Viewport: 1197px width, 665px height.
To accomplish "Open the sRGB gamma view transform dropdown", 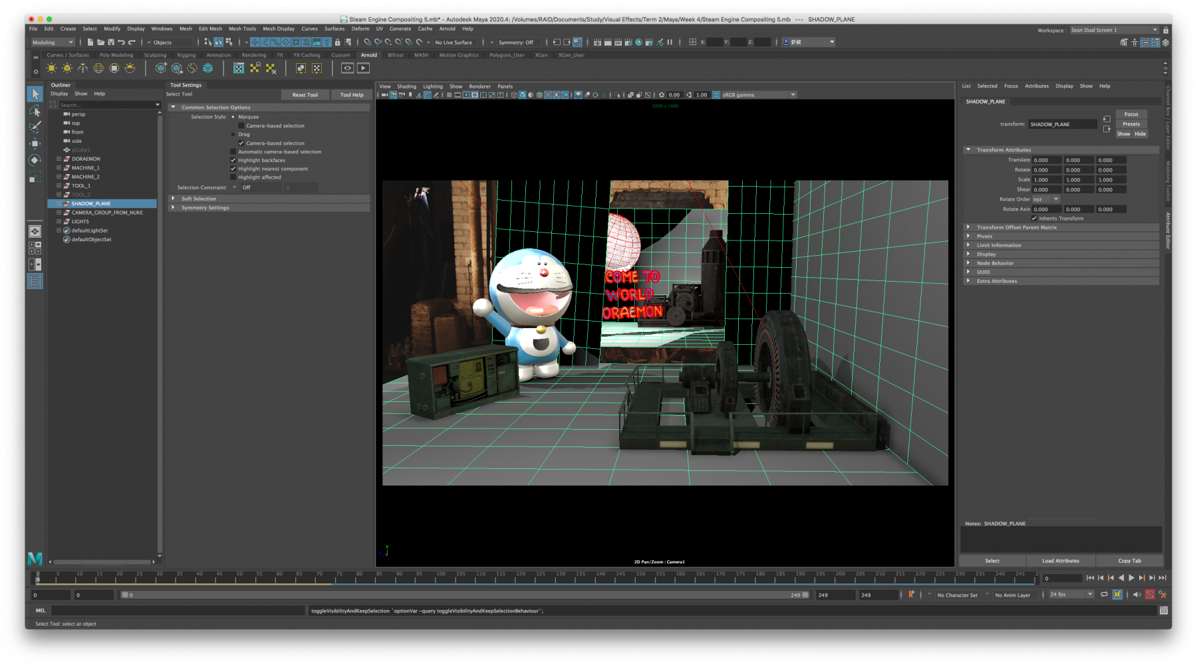I will pos(759,95).
